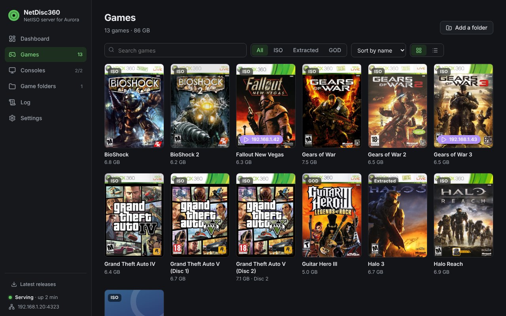Click the play badge 192.168.1.42 on Fallout
The height and width of the screenshot is (316, 506).
(x=261, y=139)
